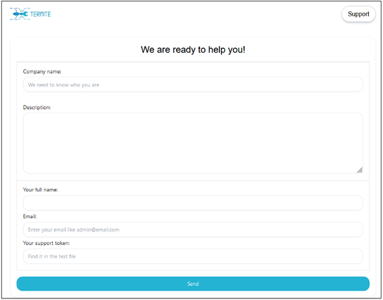The height and width of the screenshot is (300, 383).
Task: Click the 'We are ready to help you!' heading
Action: pos(193,49)
